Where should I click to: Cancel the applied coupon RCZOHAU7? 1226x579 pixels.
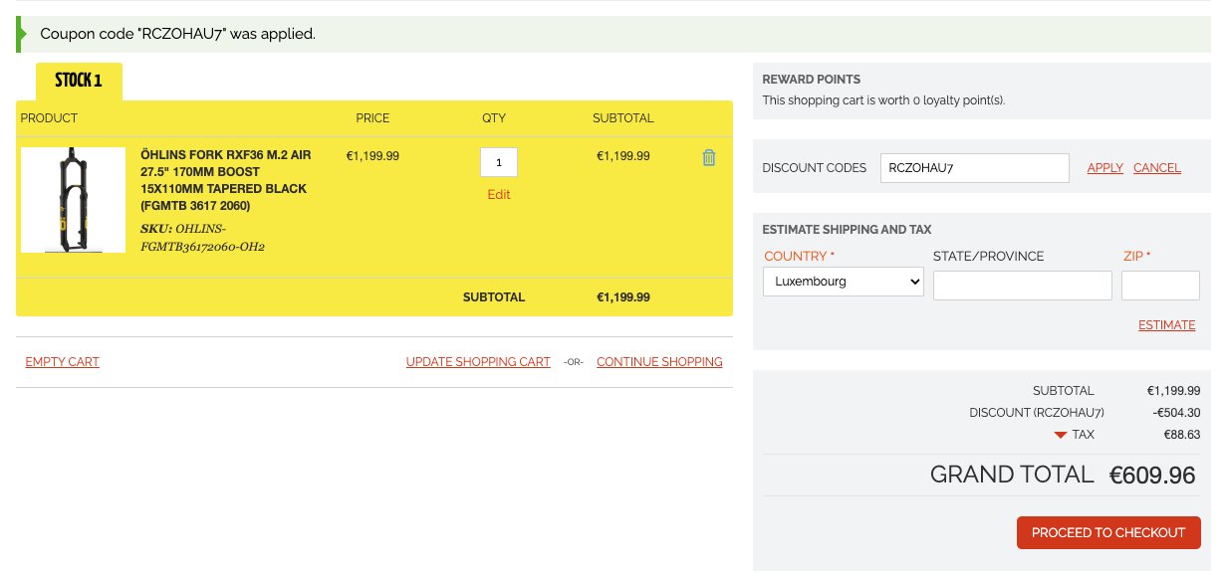1156,168
